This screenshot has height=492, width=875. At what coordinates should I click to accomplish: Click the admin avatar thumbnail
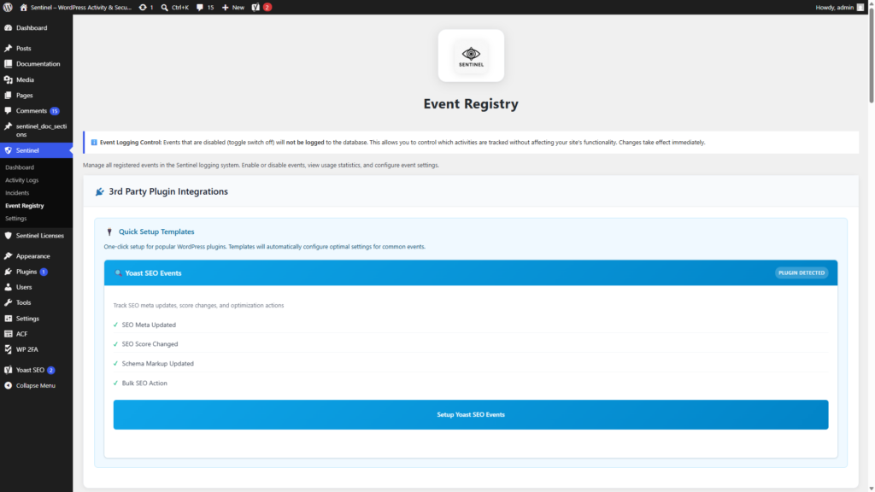860,7
